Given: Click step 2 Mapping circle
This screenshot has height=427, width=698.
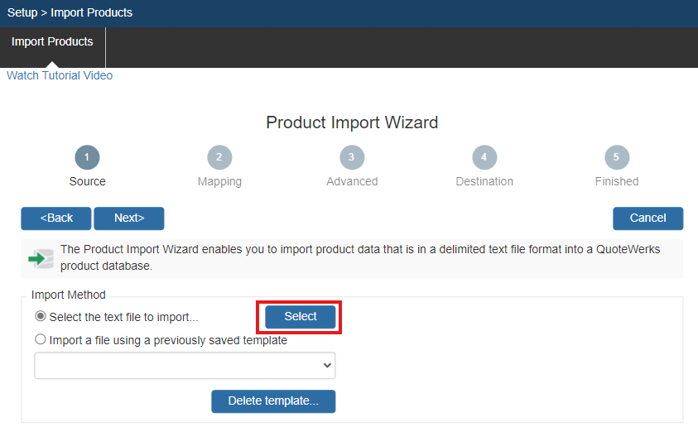Looking at the screenshot, I should [219, 157].
